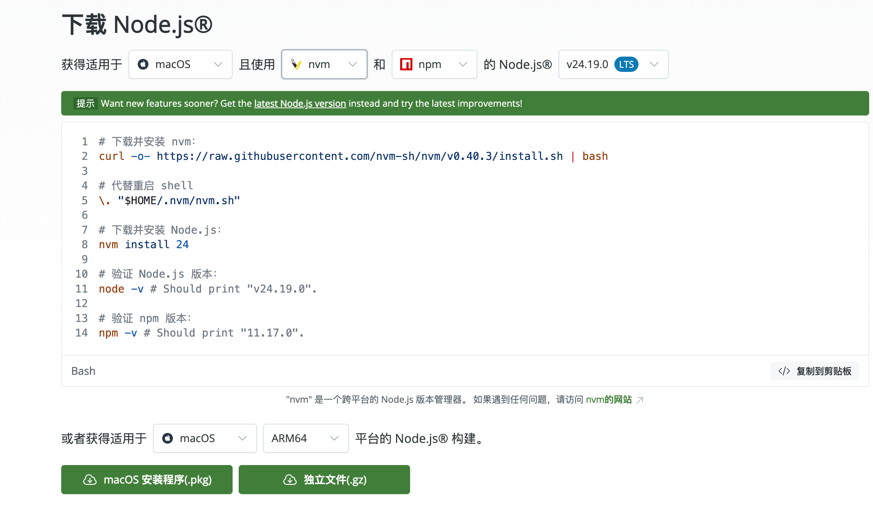The height and width of the screenshot is (514, 873).
Task: Click the 提示 badge in green banner
Action: 85,104
